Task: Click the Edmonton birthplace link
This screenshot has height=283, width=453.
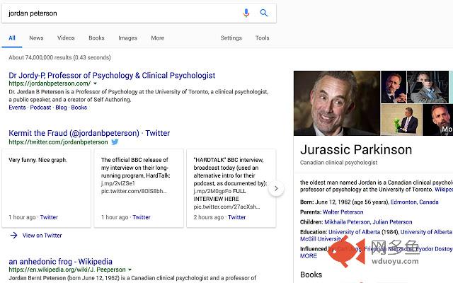Action: tap(403, 202)
